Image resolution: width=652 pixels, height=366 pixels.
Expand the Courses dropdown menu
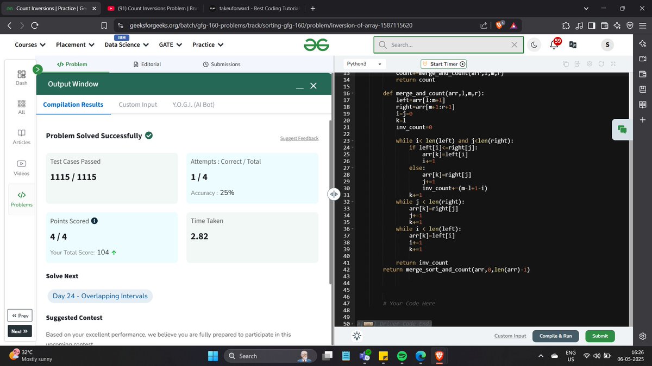coord(30,44)
